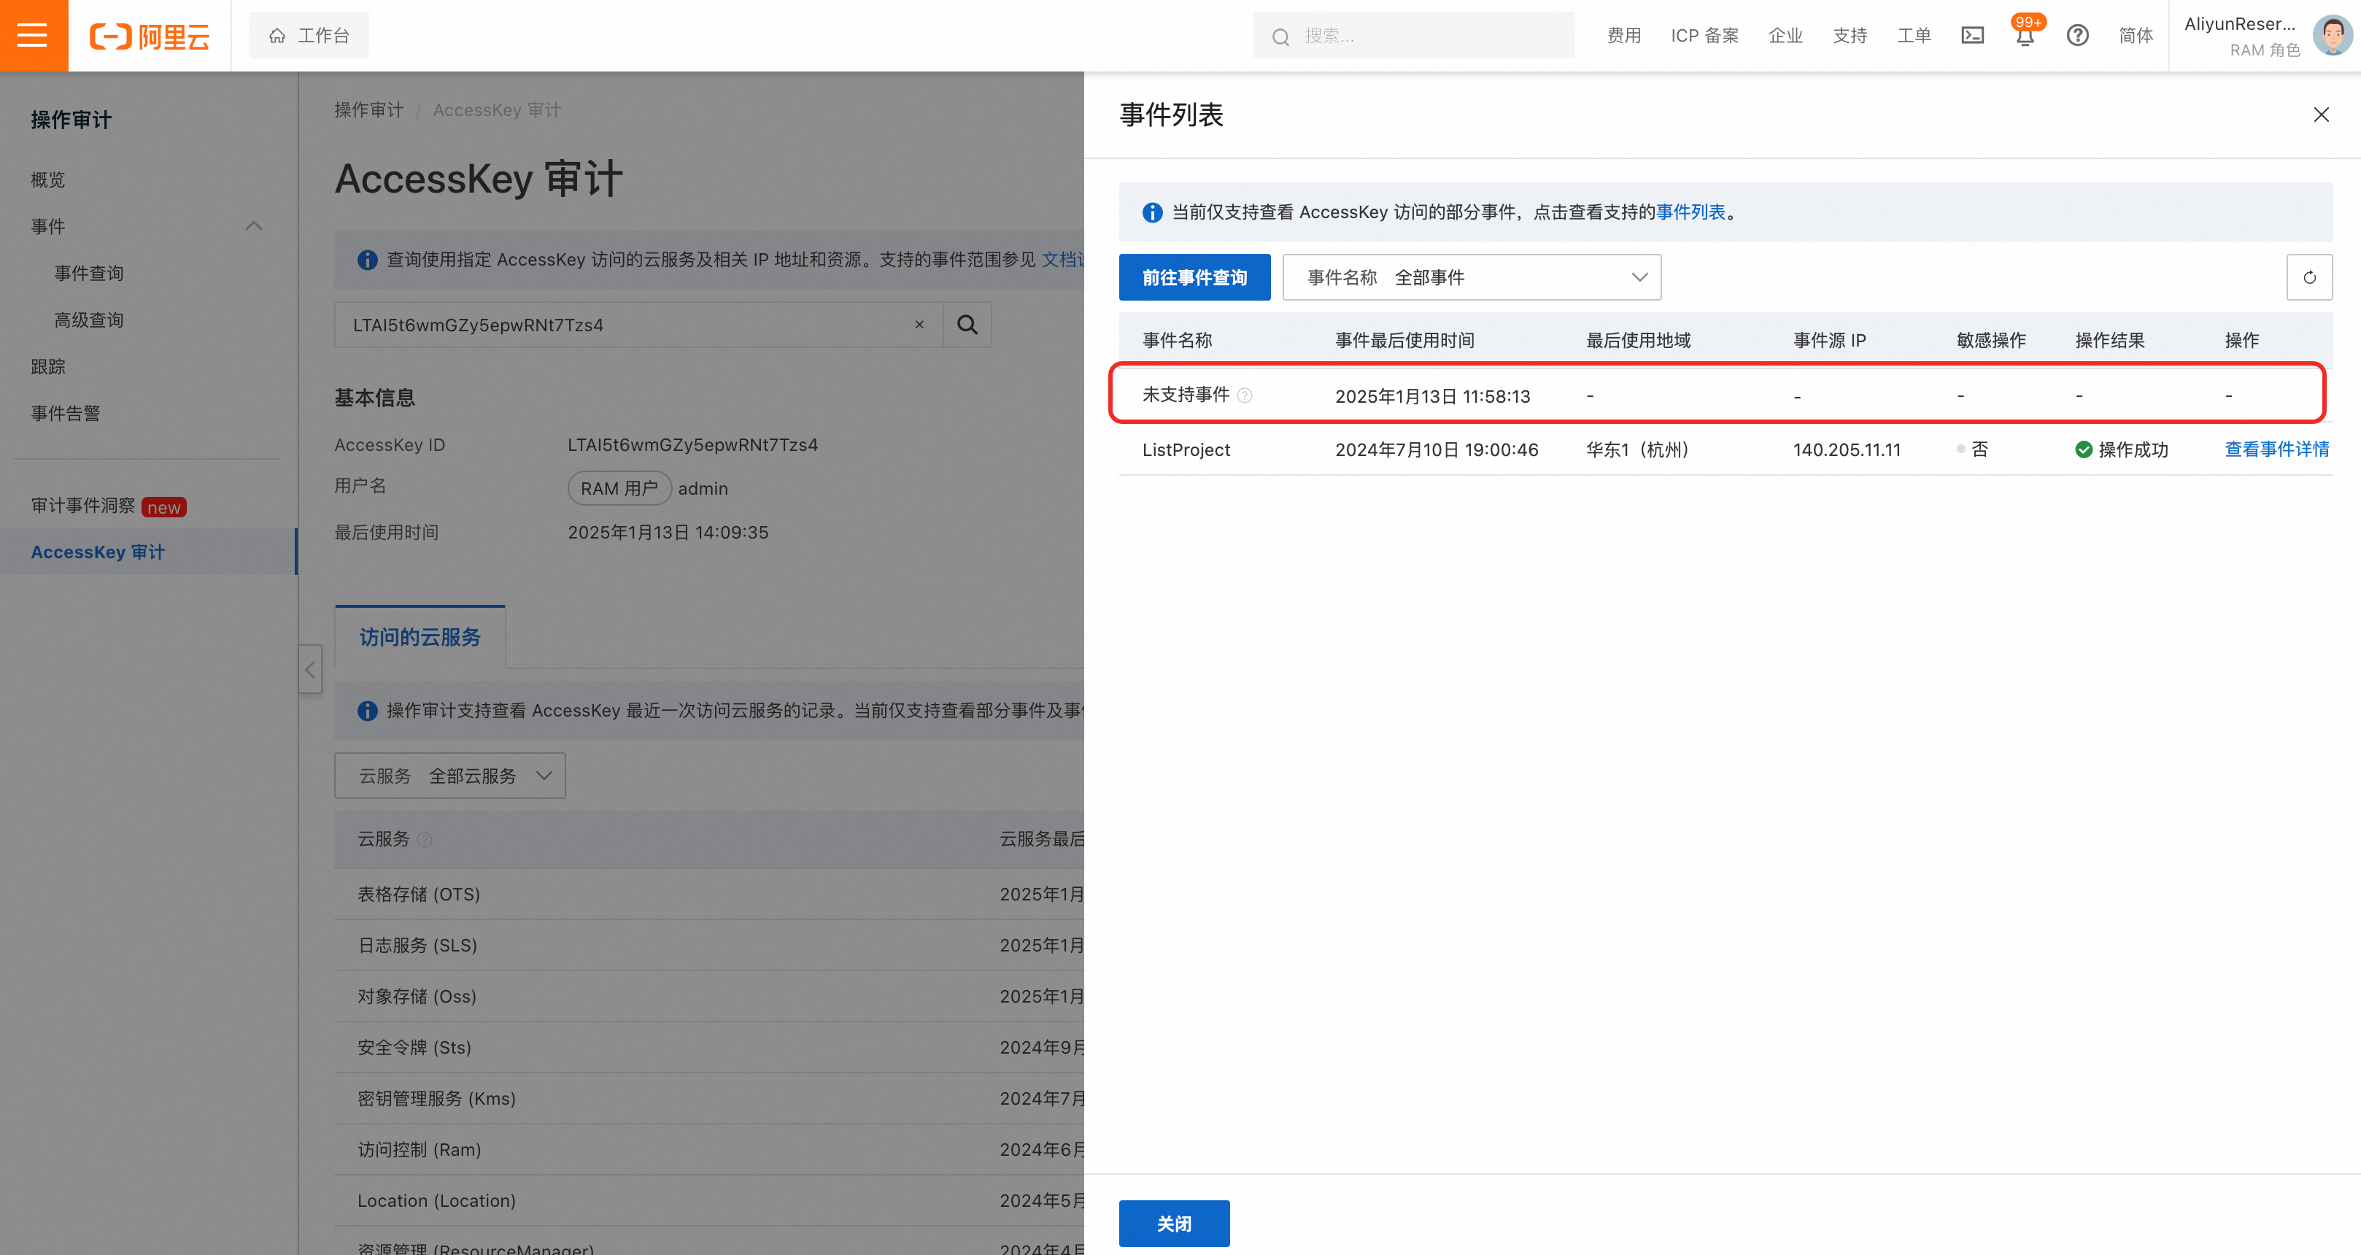2361x1255 pixels.
Task: Open the notifications bell
Action: coord(2025,36)
